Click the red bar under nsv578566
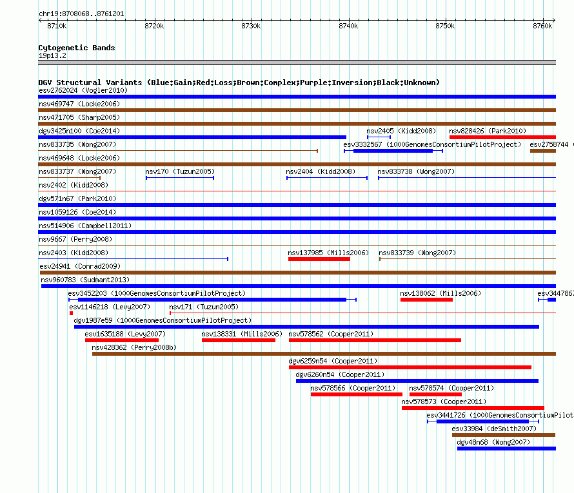 (x=357, y=394)
